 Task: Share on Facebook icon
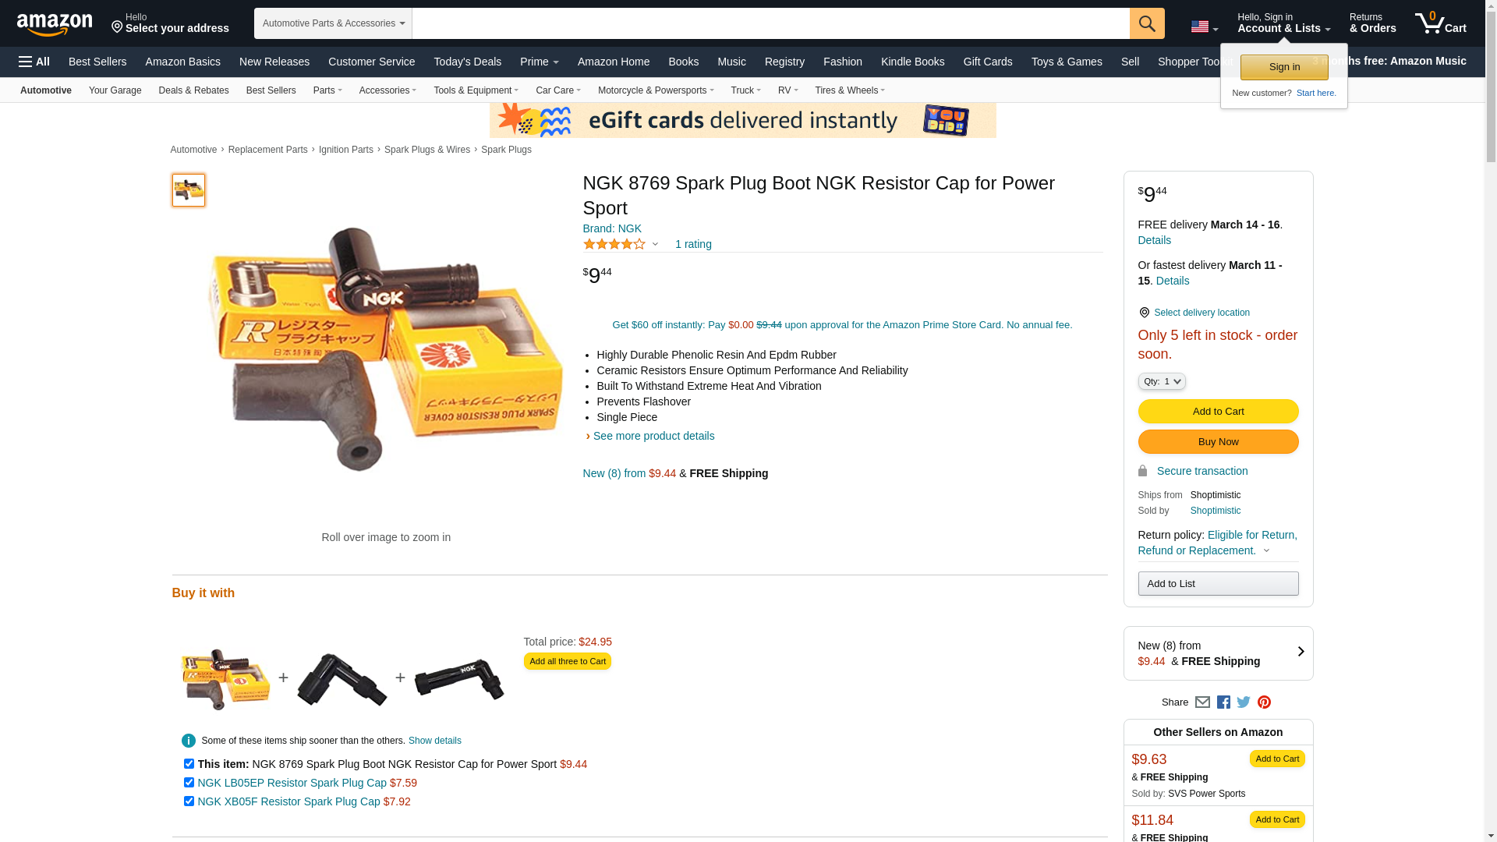coord(1223,702)
